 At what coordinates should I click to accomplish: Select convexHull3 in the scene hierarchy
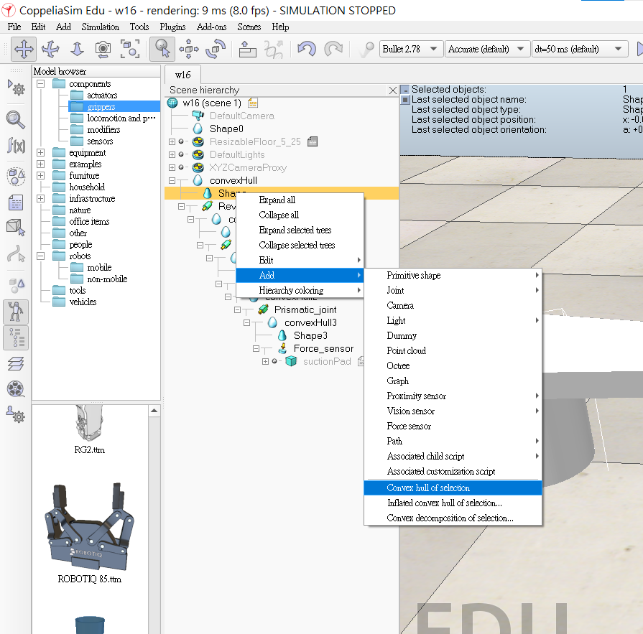(x=310, y=323)
